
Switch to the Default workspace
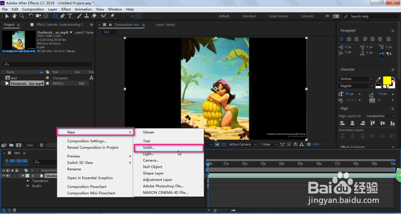(x=224, y=16)
